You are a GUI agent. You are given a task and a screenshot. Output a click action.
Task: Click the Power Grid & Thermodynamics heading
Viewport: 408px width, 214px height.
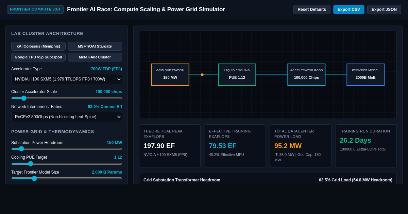pos(53,131)
